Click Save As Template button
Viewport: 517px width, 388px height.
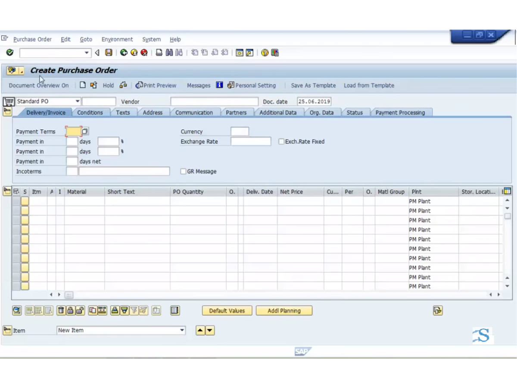pos(313,85)
